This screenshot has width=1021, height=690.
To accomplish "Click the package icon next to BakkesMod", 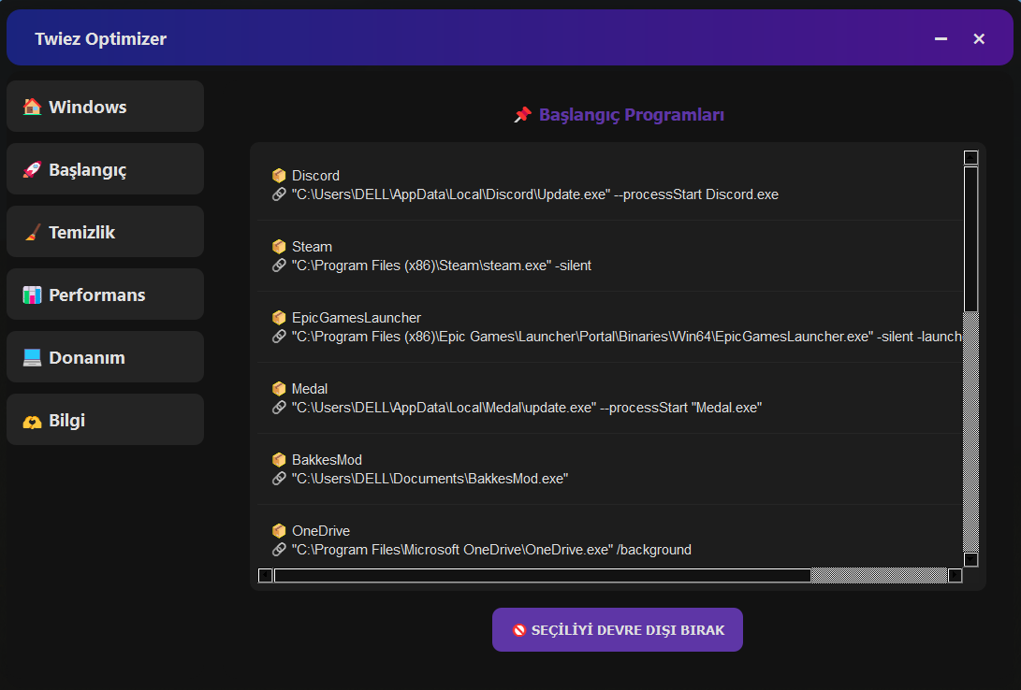I will (279, 460).
